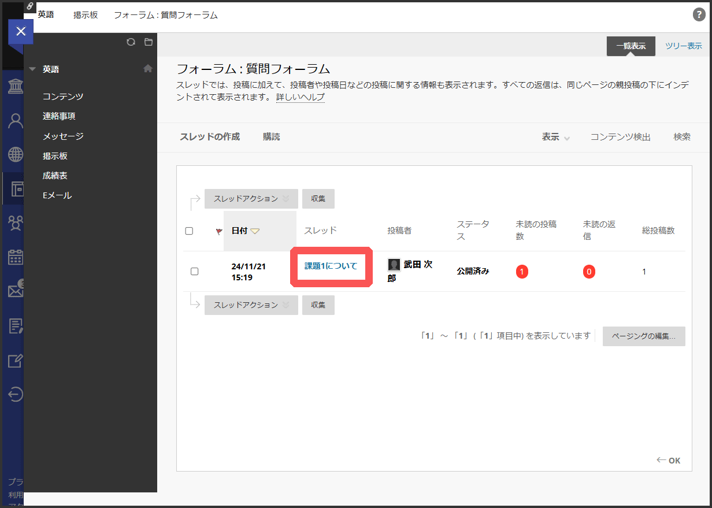Switch to ツリー表示 view
This screenshot has width=712, height=508.
click(684, 45)
